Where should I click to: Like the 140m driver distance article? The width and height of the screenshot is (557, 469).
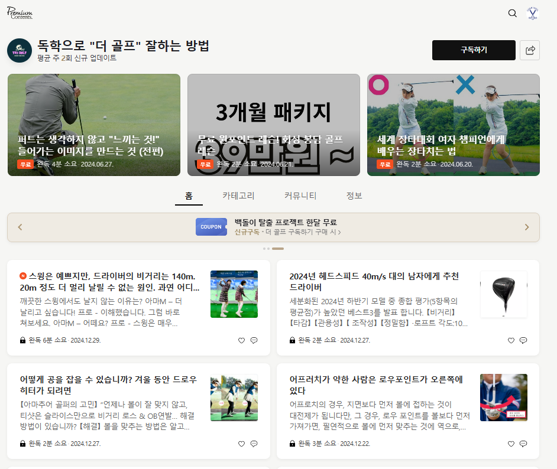click(242, 341)
